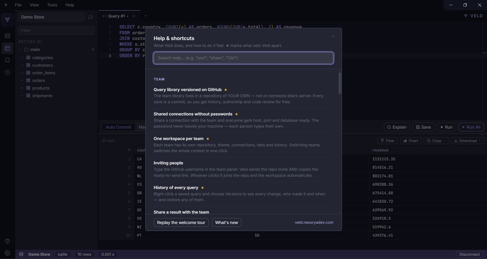Screen dimensions: 487x259
Task: Click the customers table icon
Action: 28,65
